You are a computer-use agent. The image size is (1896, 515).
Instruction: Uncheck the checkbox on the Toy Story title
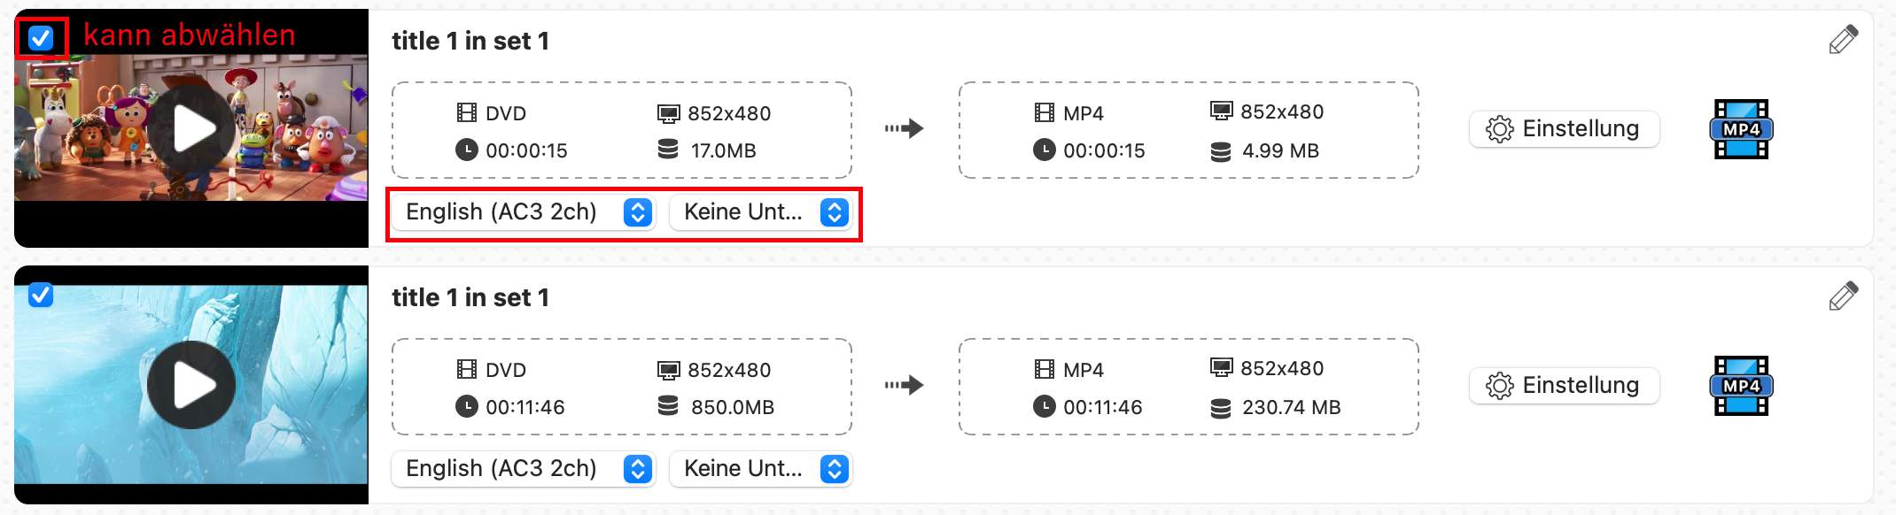click(x=41, y=38)
